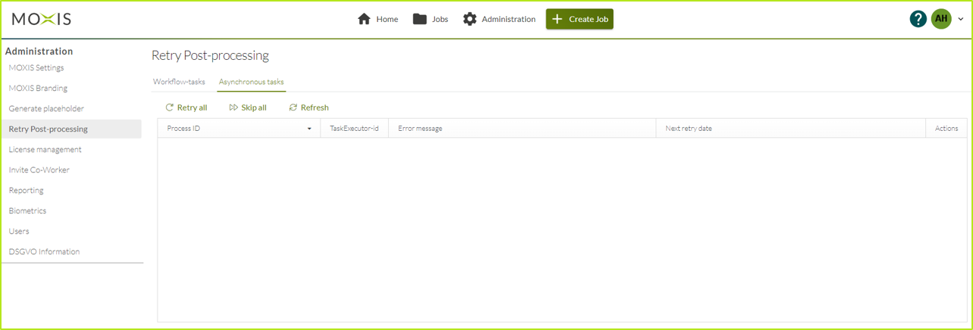The width and height of the screenshot is (973, 330).
Task: Expand the user account chevron menu
Action: pos(961,20)
